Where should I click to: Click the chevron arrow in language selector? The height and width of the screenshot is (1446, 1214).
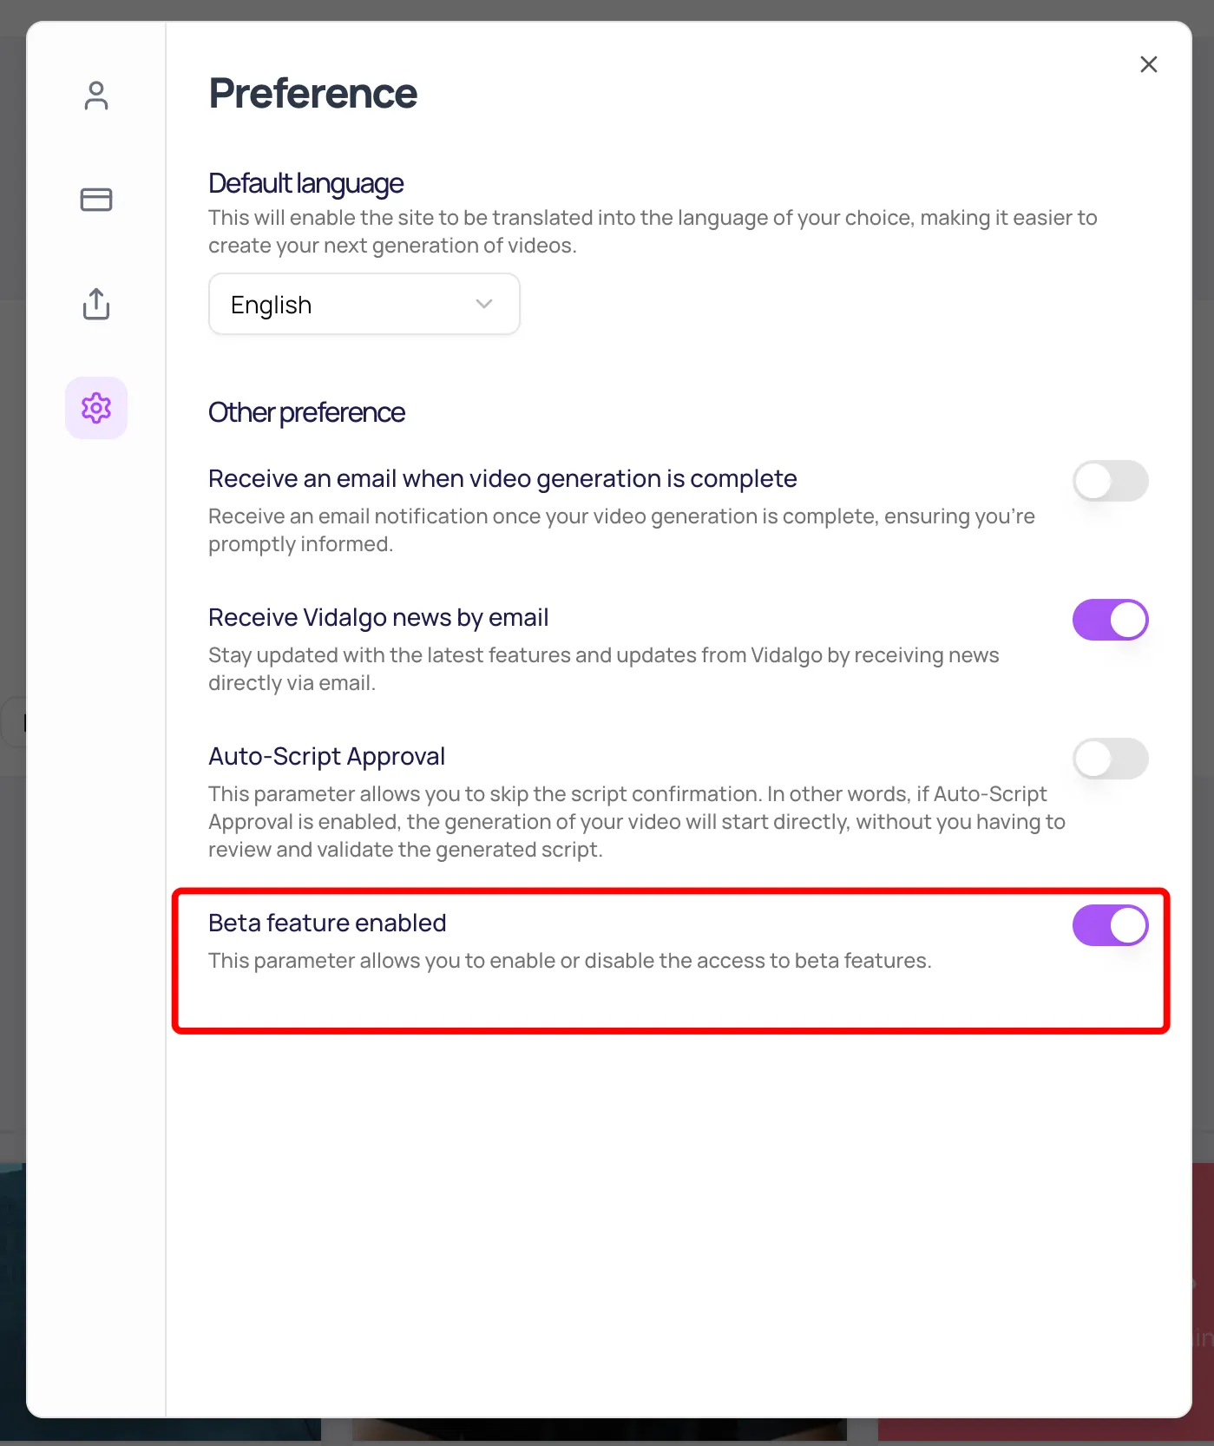coord(484,305)
